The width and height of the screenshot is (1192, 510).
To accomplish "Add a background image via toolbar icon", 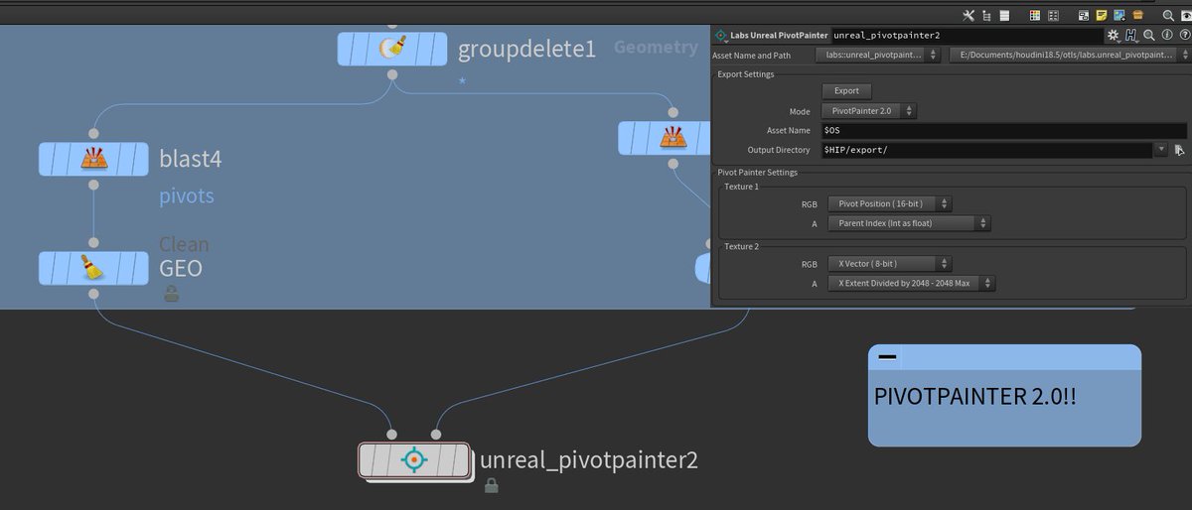I will pyautogui.click(x=1119, y=15).
